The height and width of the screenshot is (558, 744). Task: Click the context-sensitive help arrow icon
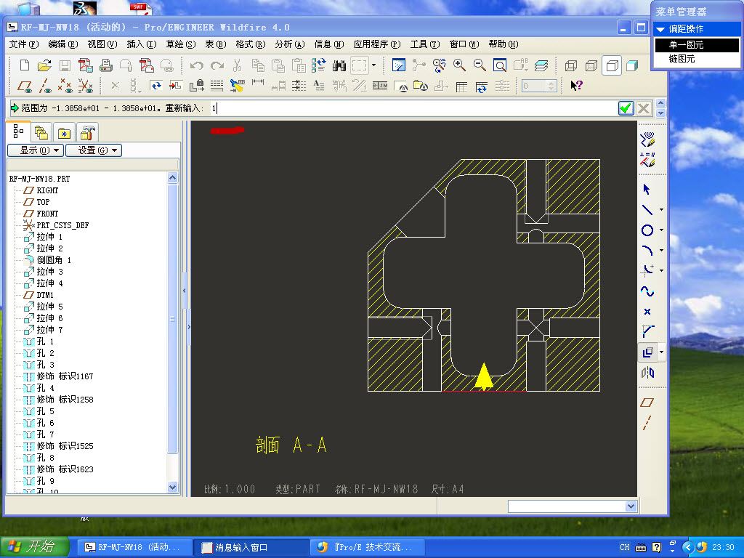[576, 86]
